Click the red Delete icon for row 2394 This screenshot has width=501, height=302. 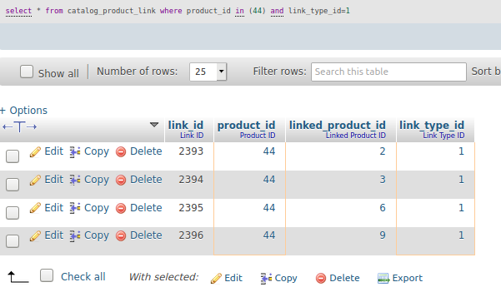121,181
